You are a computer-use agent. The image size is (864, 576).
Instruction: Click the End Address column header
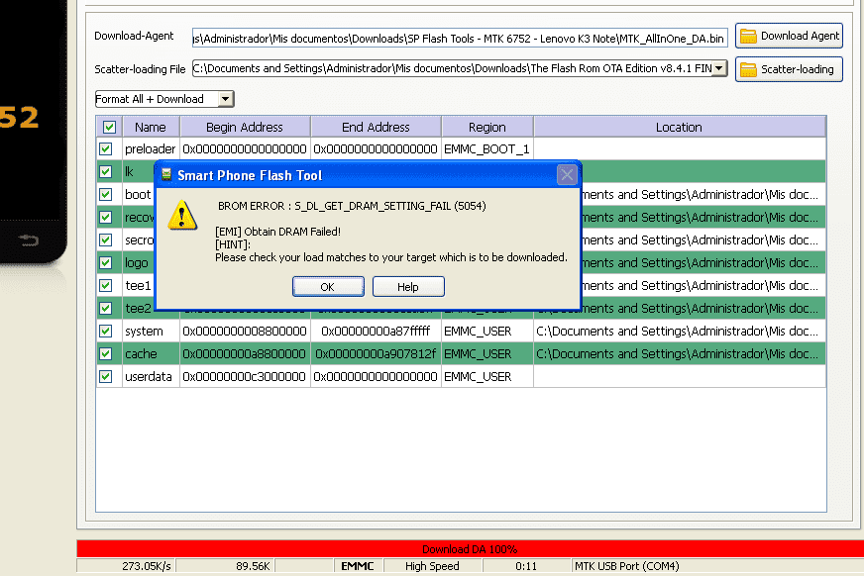(376, 127)
